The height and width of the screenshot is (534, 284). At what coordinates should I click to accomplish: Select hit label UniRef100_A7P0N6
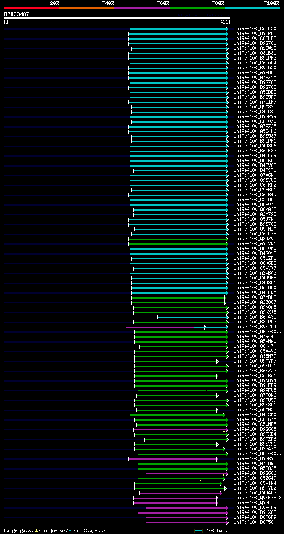[255, 395]
